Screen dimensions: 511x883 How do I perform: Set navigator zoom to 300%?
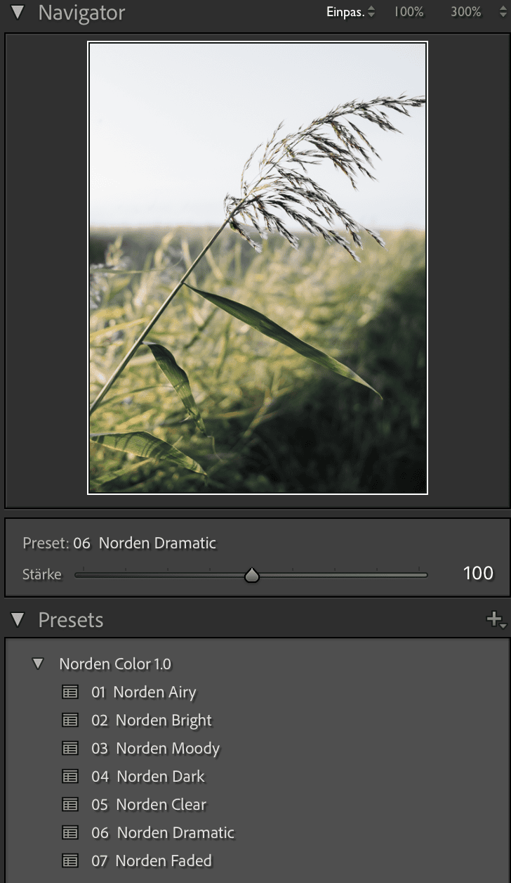click(466, 12)
